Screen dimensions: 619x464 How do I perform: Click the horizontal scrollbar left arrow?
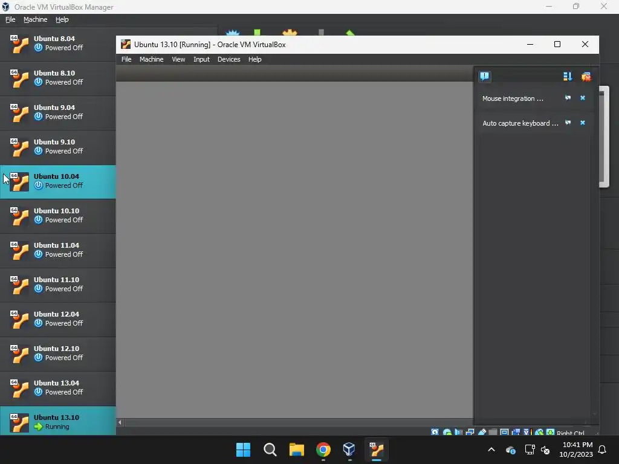[x=120, y=422]
